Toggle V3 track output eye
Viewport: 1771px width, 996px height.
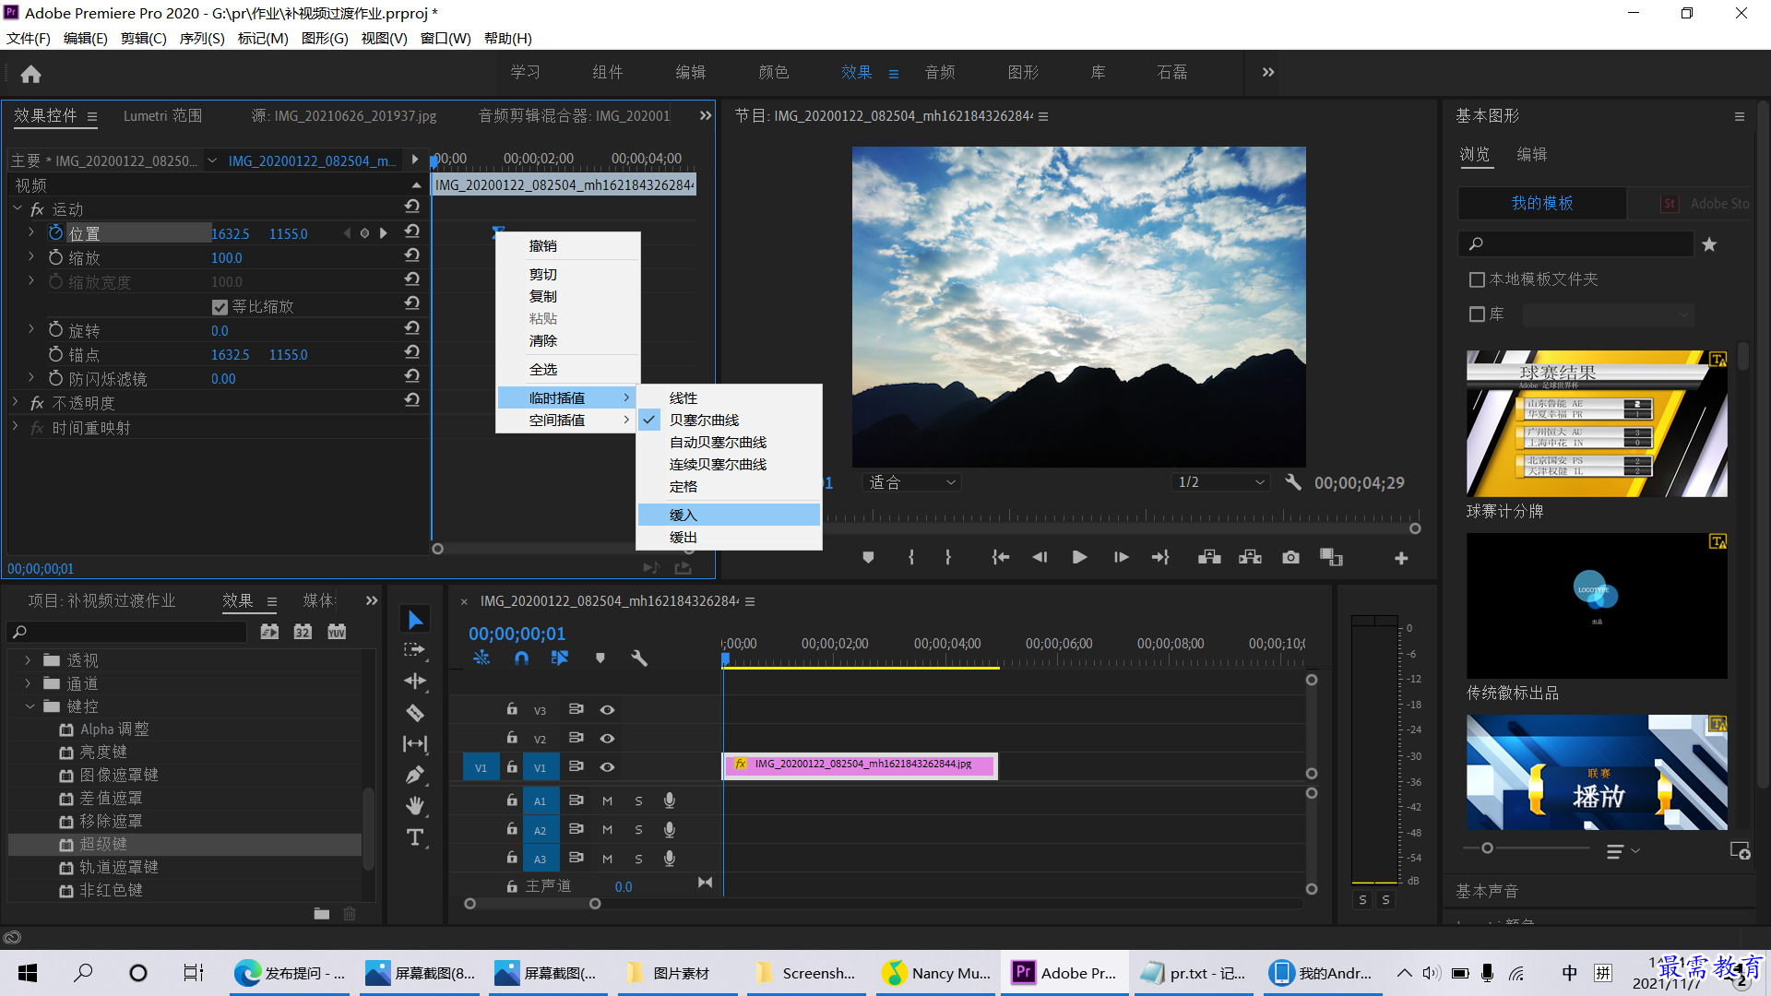tap(607, 709)
